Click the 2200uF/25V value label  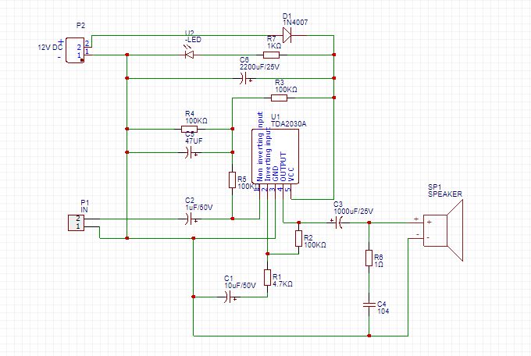260,67
